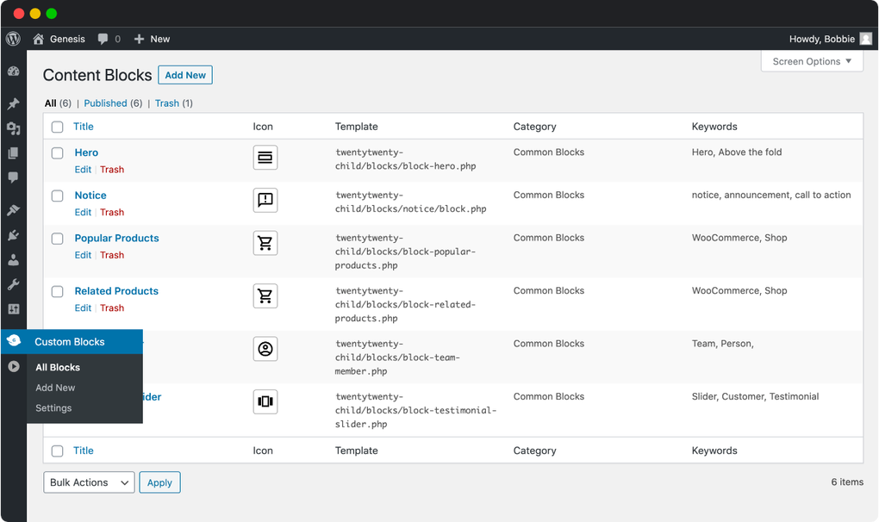
Task: Open the Comments panel icon in sidebar
Action: click(x=13, y=177)
